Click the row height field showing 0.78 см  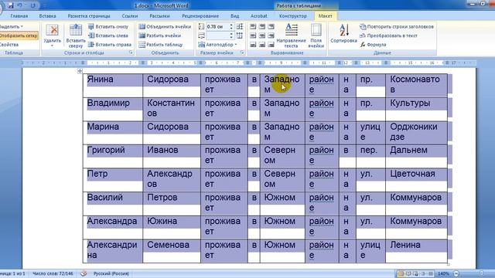tap(217, 27)
